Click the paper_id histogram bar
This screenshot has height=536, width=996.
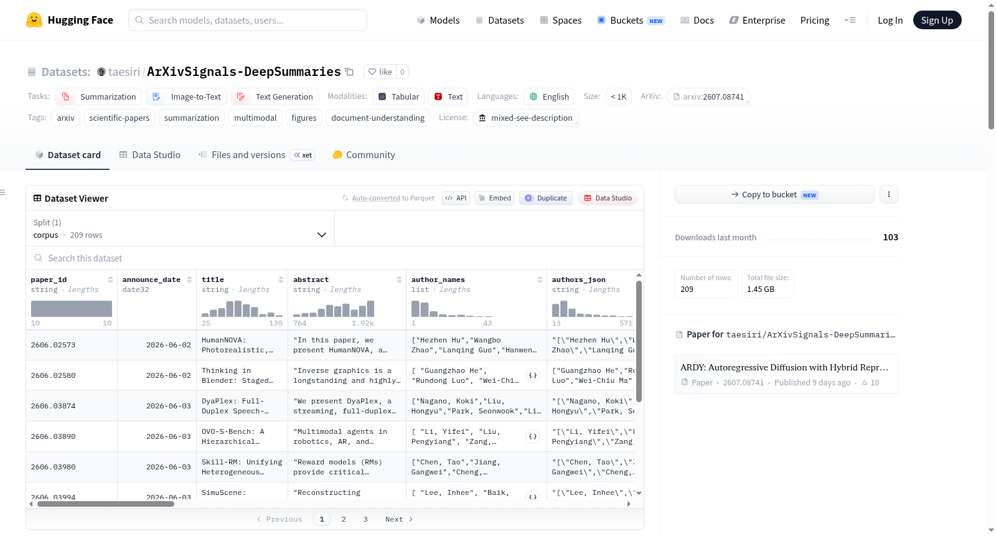(72, 309)
